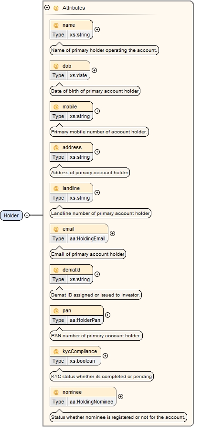Open the aa:HoldingEmail type reference

(87, 238)
